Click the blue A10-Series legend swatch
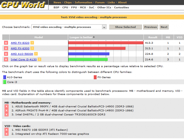The height and width of the screenshot is (140, 184). (5, 77)
